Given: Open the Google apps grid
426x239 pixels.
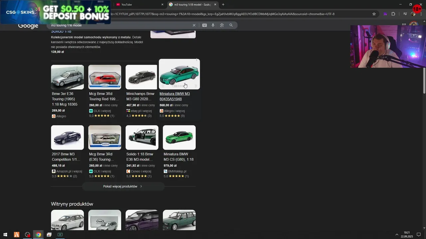Looking at the screenshot, I should click(x=404, y=24).
